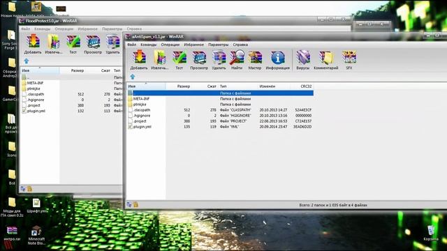
Task: Open Справка menu in aAntiSpam window
Action: (240, 45)
